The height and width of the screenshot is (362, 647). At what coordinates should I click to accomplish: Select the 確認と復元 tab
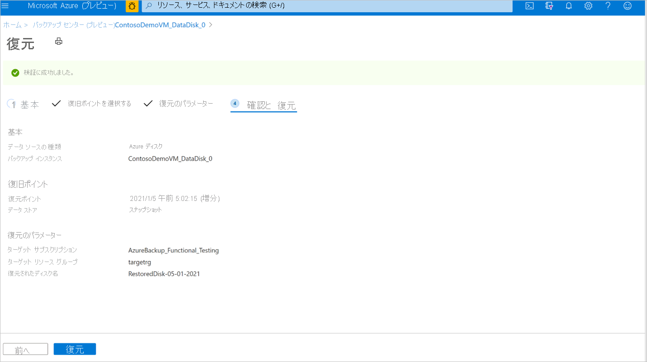pos(263,105)
